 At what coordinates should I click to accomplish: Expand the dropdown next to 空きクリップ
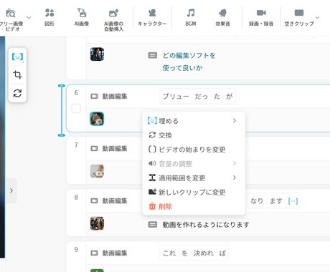(317, 17)
